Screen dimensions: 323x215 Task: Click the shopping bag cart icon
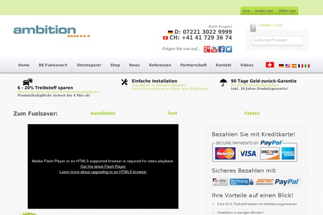coord(253,27)
